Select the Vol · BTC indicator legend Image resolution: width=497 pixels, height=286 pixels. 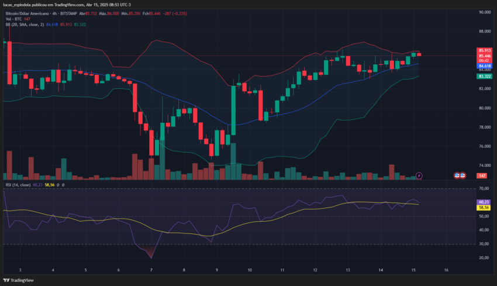[13, 19]
